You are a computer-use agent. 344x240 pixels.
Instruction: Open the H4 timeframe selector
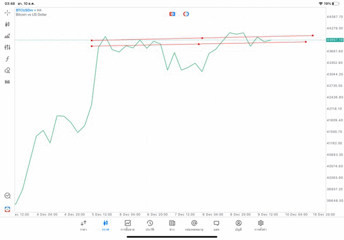click(x=8, y=82)
